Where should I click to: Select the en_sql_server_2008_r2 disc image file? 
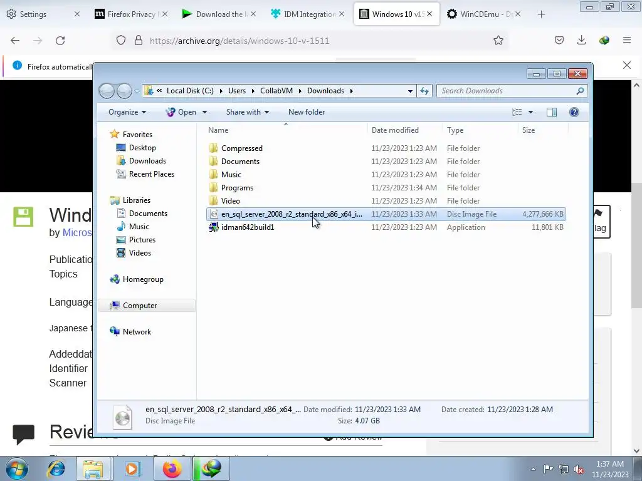tap(386, 214)
